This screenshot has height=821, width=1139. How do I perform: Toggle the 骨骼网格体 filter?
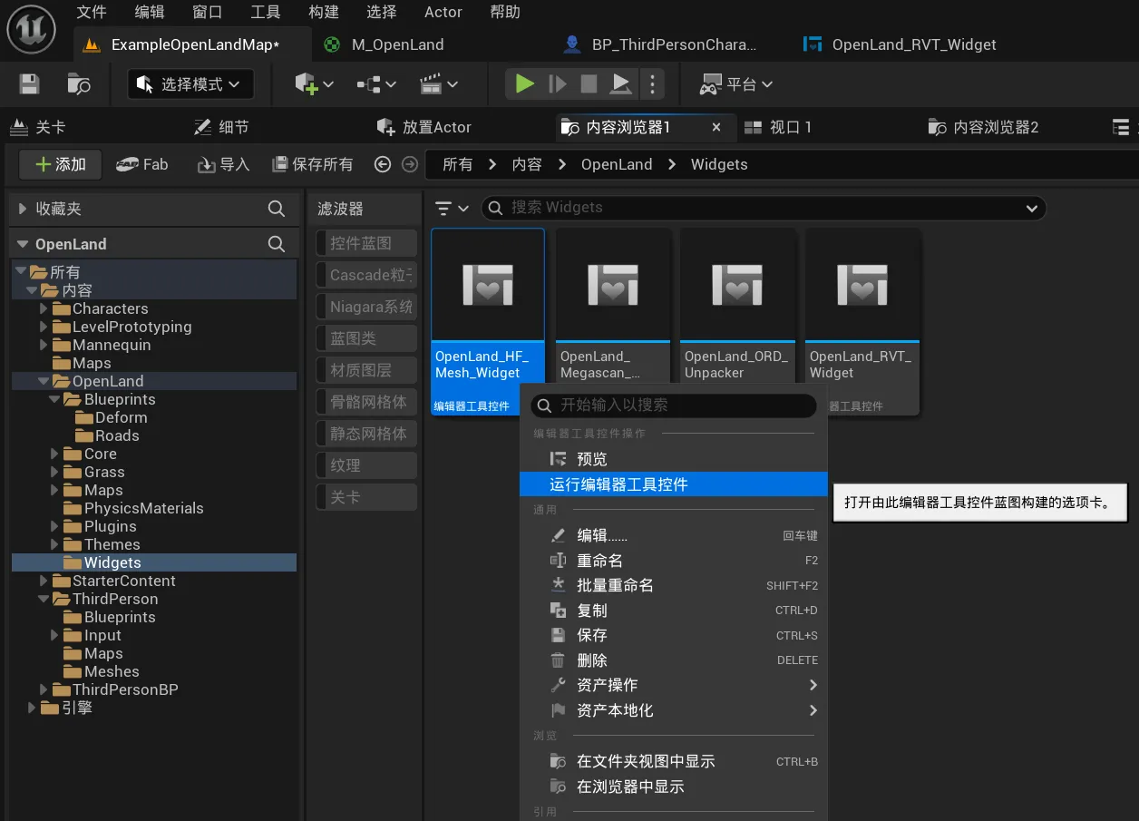click(366, 402)
